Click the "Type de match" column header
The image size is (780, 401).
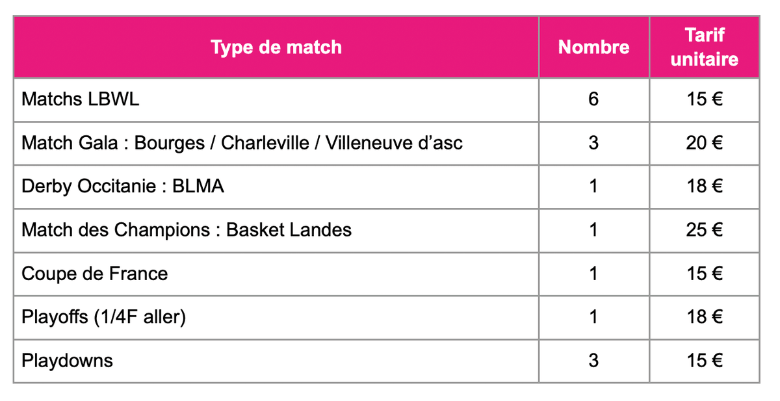tap(276, 47)
